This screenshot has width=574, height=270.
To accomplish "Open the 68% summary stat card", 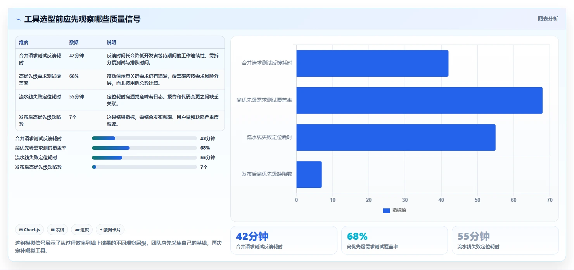I will tap(394, 240).
